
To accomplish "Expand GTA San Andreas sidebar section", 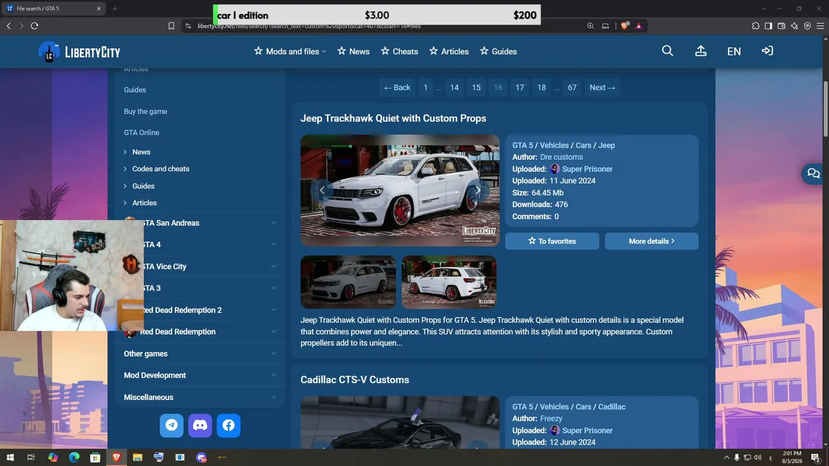I will [x=200, y=223].
